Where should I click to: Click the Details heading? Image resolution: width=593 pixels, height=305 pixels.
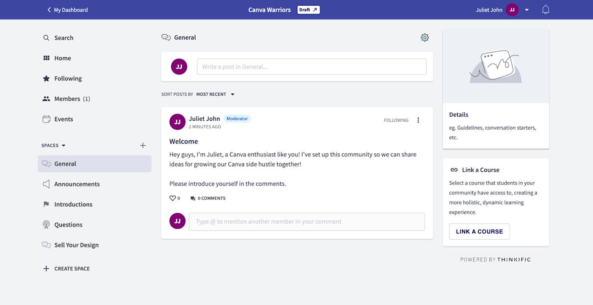(459, 114)
